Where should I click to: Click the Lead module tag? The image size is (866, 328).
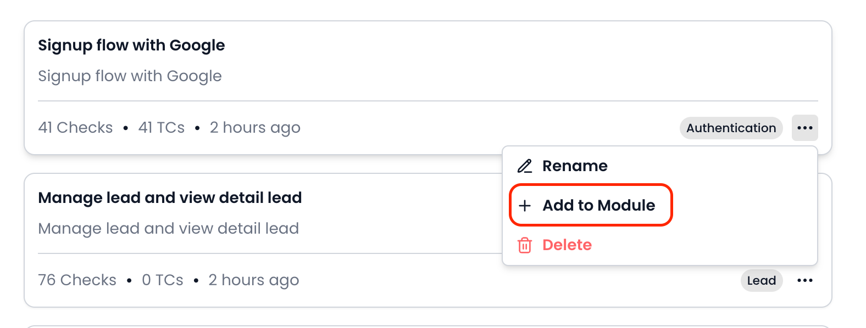pyautogui.click(x=761, y=280)
